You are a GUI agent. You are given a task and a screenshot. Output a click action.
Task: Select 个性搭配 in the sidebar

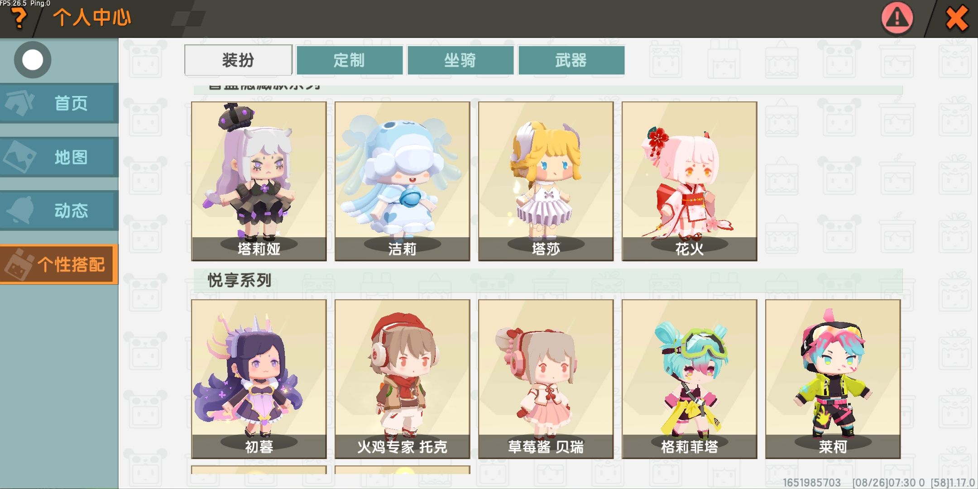pos(59,264)
